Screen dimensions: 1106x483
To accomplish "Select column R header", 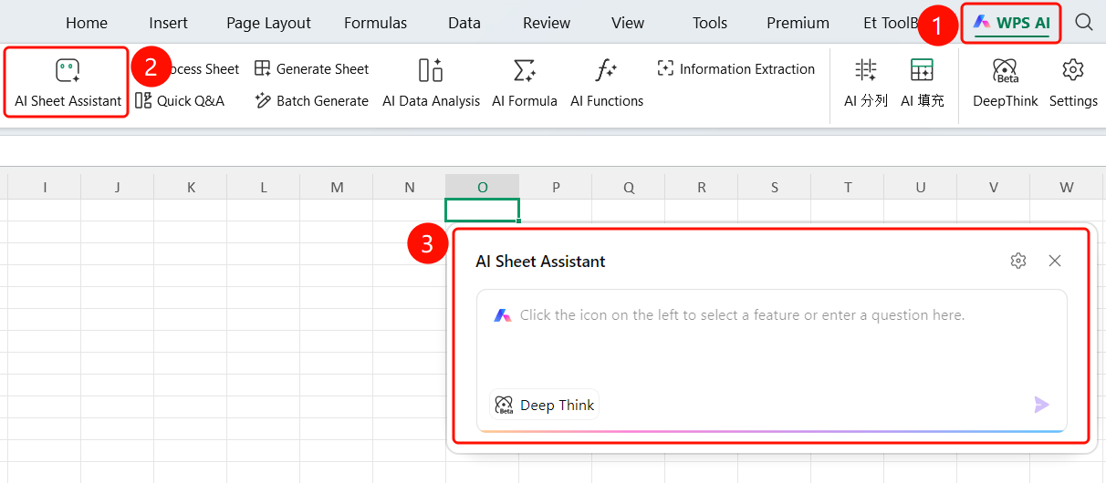I will coord(702,187).
